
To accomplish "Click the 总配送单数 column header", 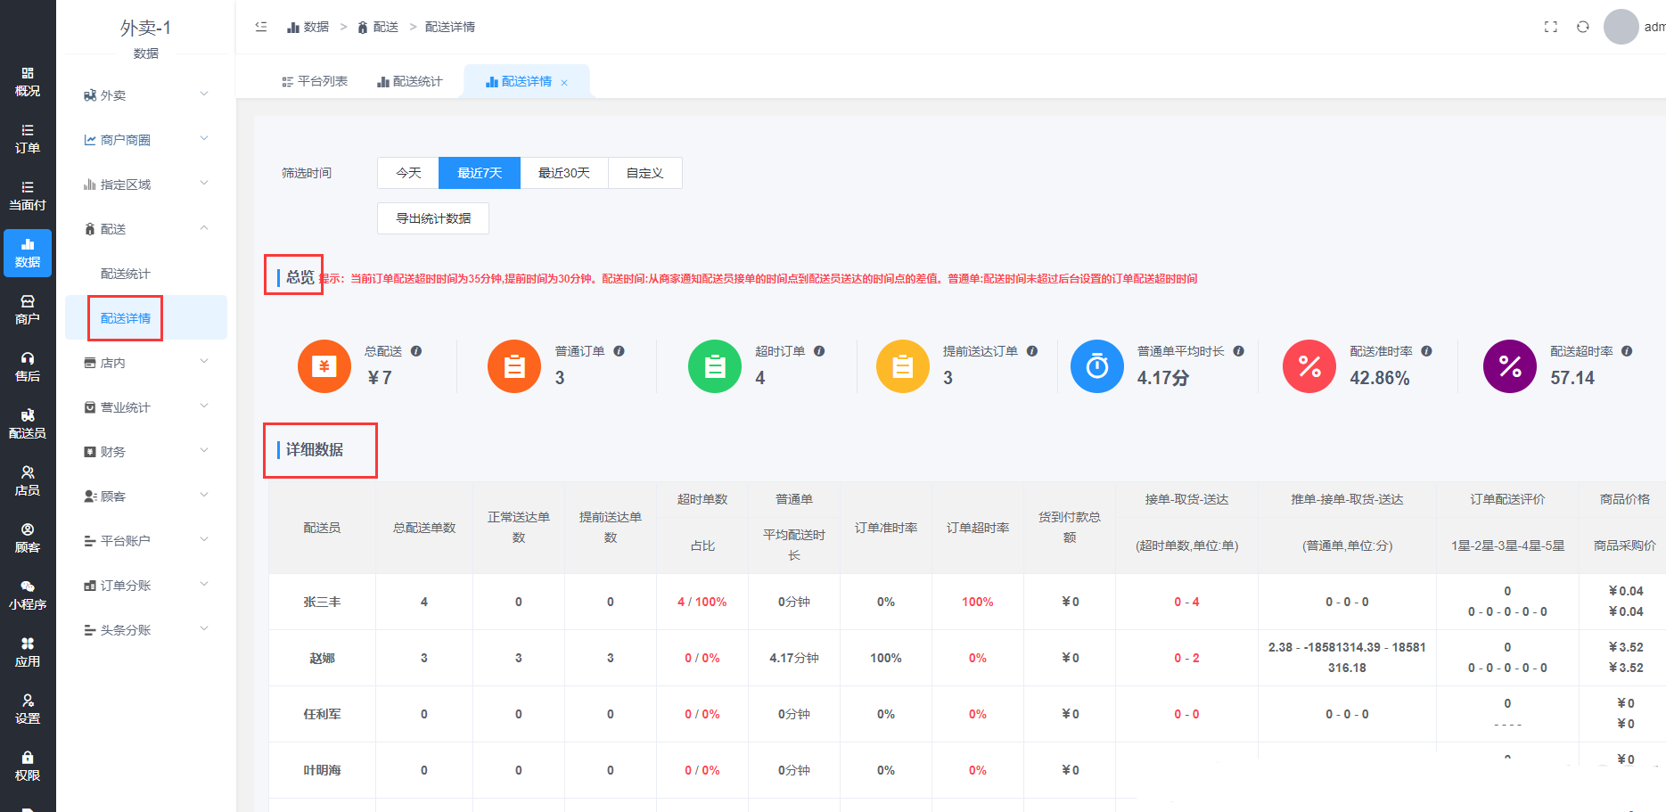I will pos(424,528).
